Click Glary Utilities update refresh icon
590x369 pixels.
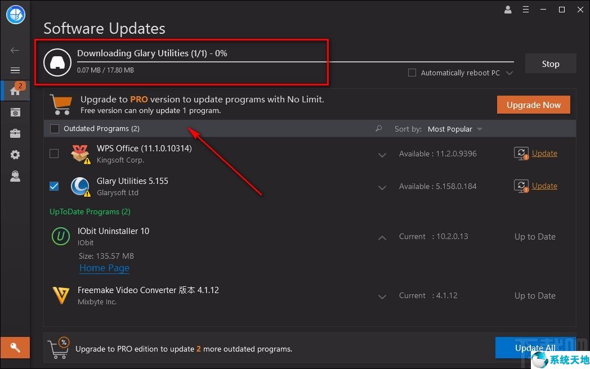click(521, 186)
